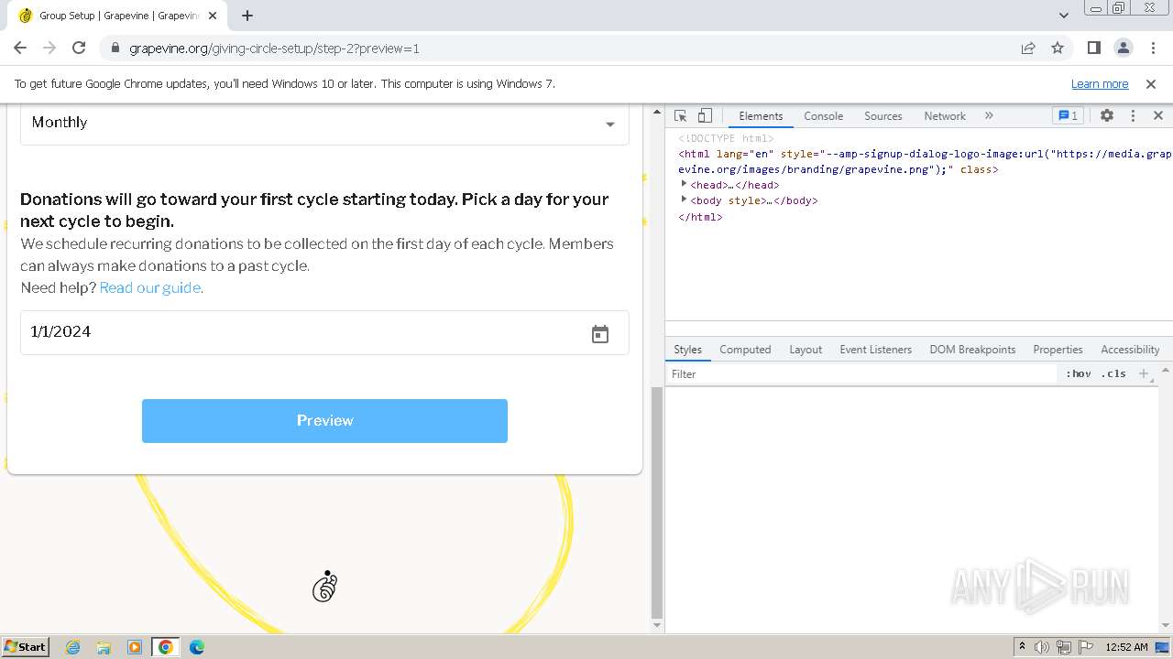This screenshot has height=659, width=1173.
Task: Select the Computed pane tab
Action: [745, 350]
